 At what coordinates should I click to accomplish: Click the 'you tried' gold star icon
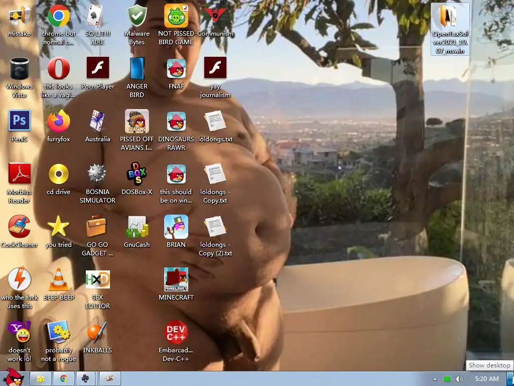coord(58,232)
